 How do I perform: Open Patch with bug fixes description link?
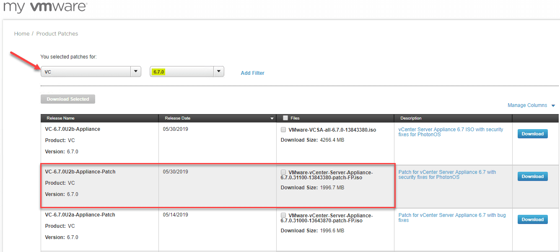coord(452,218)
